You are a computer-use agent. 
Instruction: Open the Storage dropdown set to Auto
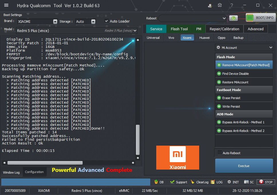tap(93, 21)
